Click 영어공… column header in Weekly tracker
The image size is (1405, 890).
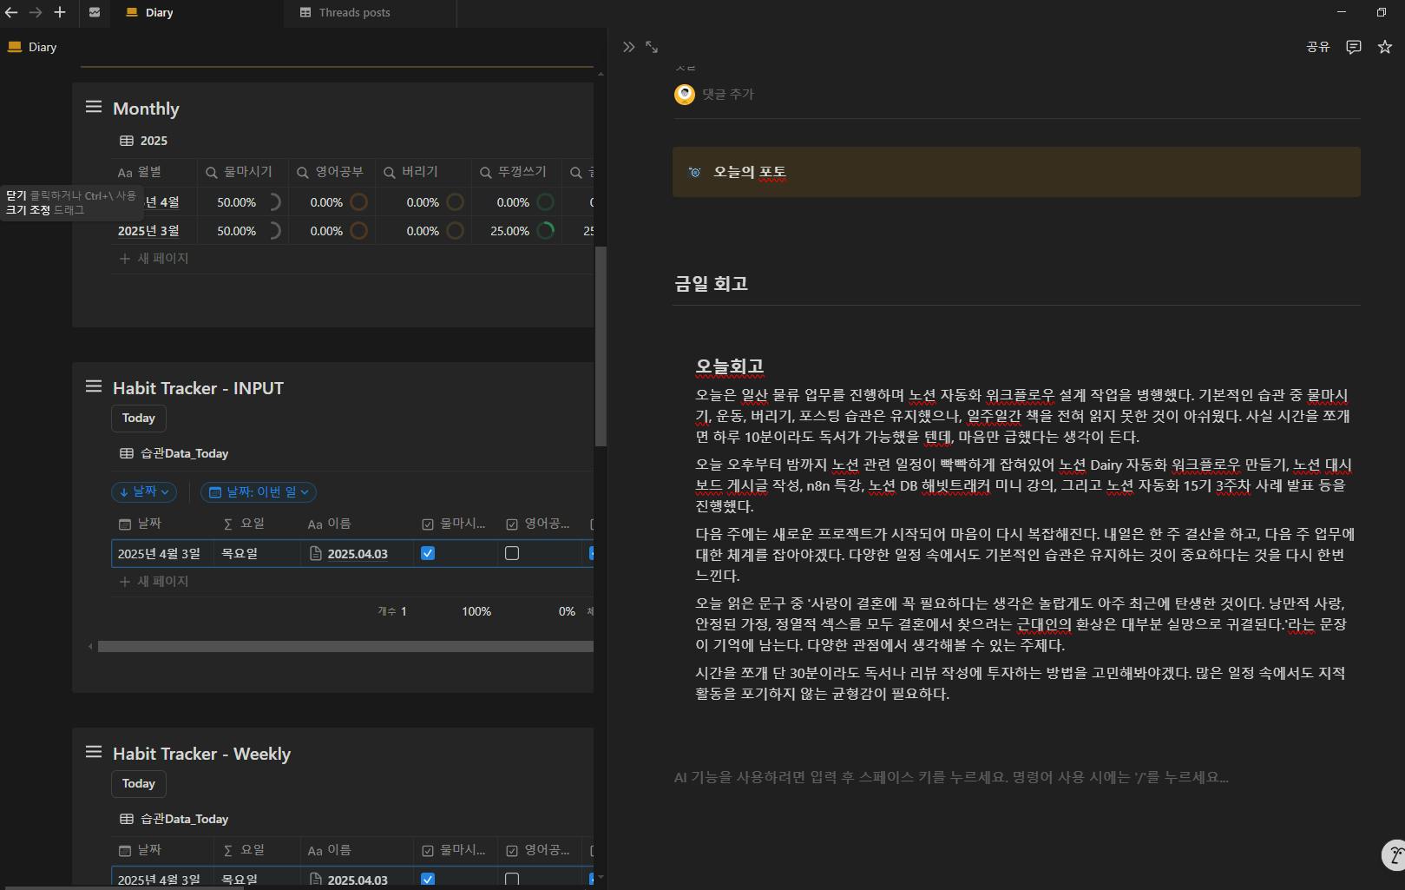tap(538, 850)
